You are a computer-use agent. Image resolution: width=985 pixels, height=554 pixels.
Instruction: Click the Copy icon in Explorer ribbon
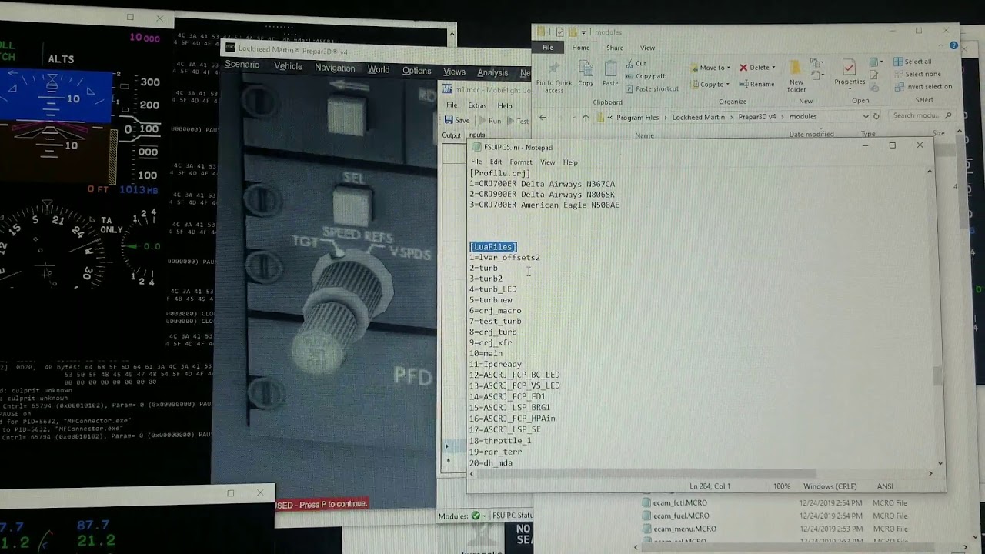click(x=586, y=68)
